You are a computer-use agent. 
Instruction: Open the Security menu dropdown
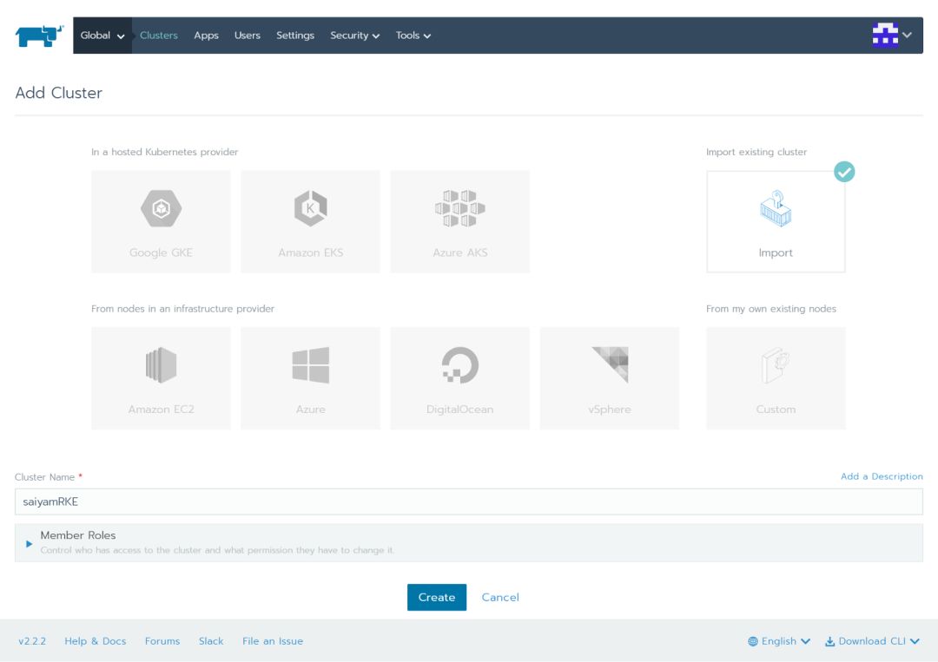pyautogui.click(x=354, y=36)
